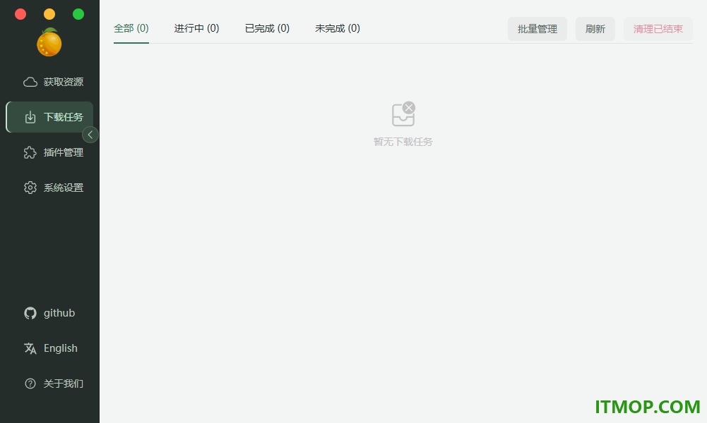Click the language translate icon

click(x=30, y=348)
